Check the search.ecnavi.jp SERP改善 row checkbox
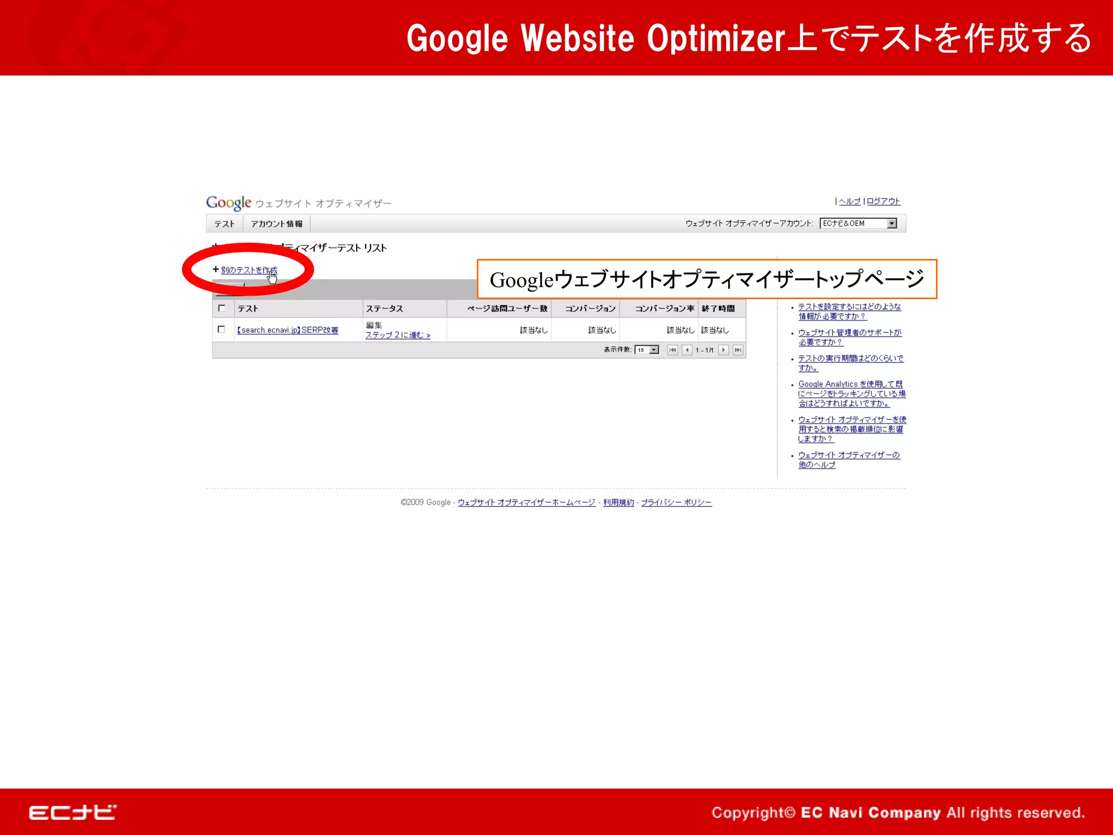The image size is (1113, 835). click(221, 329)
